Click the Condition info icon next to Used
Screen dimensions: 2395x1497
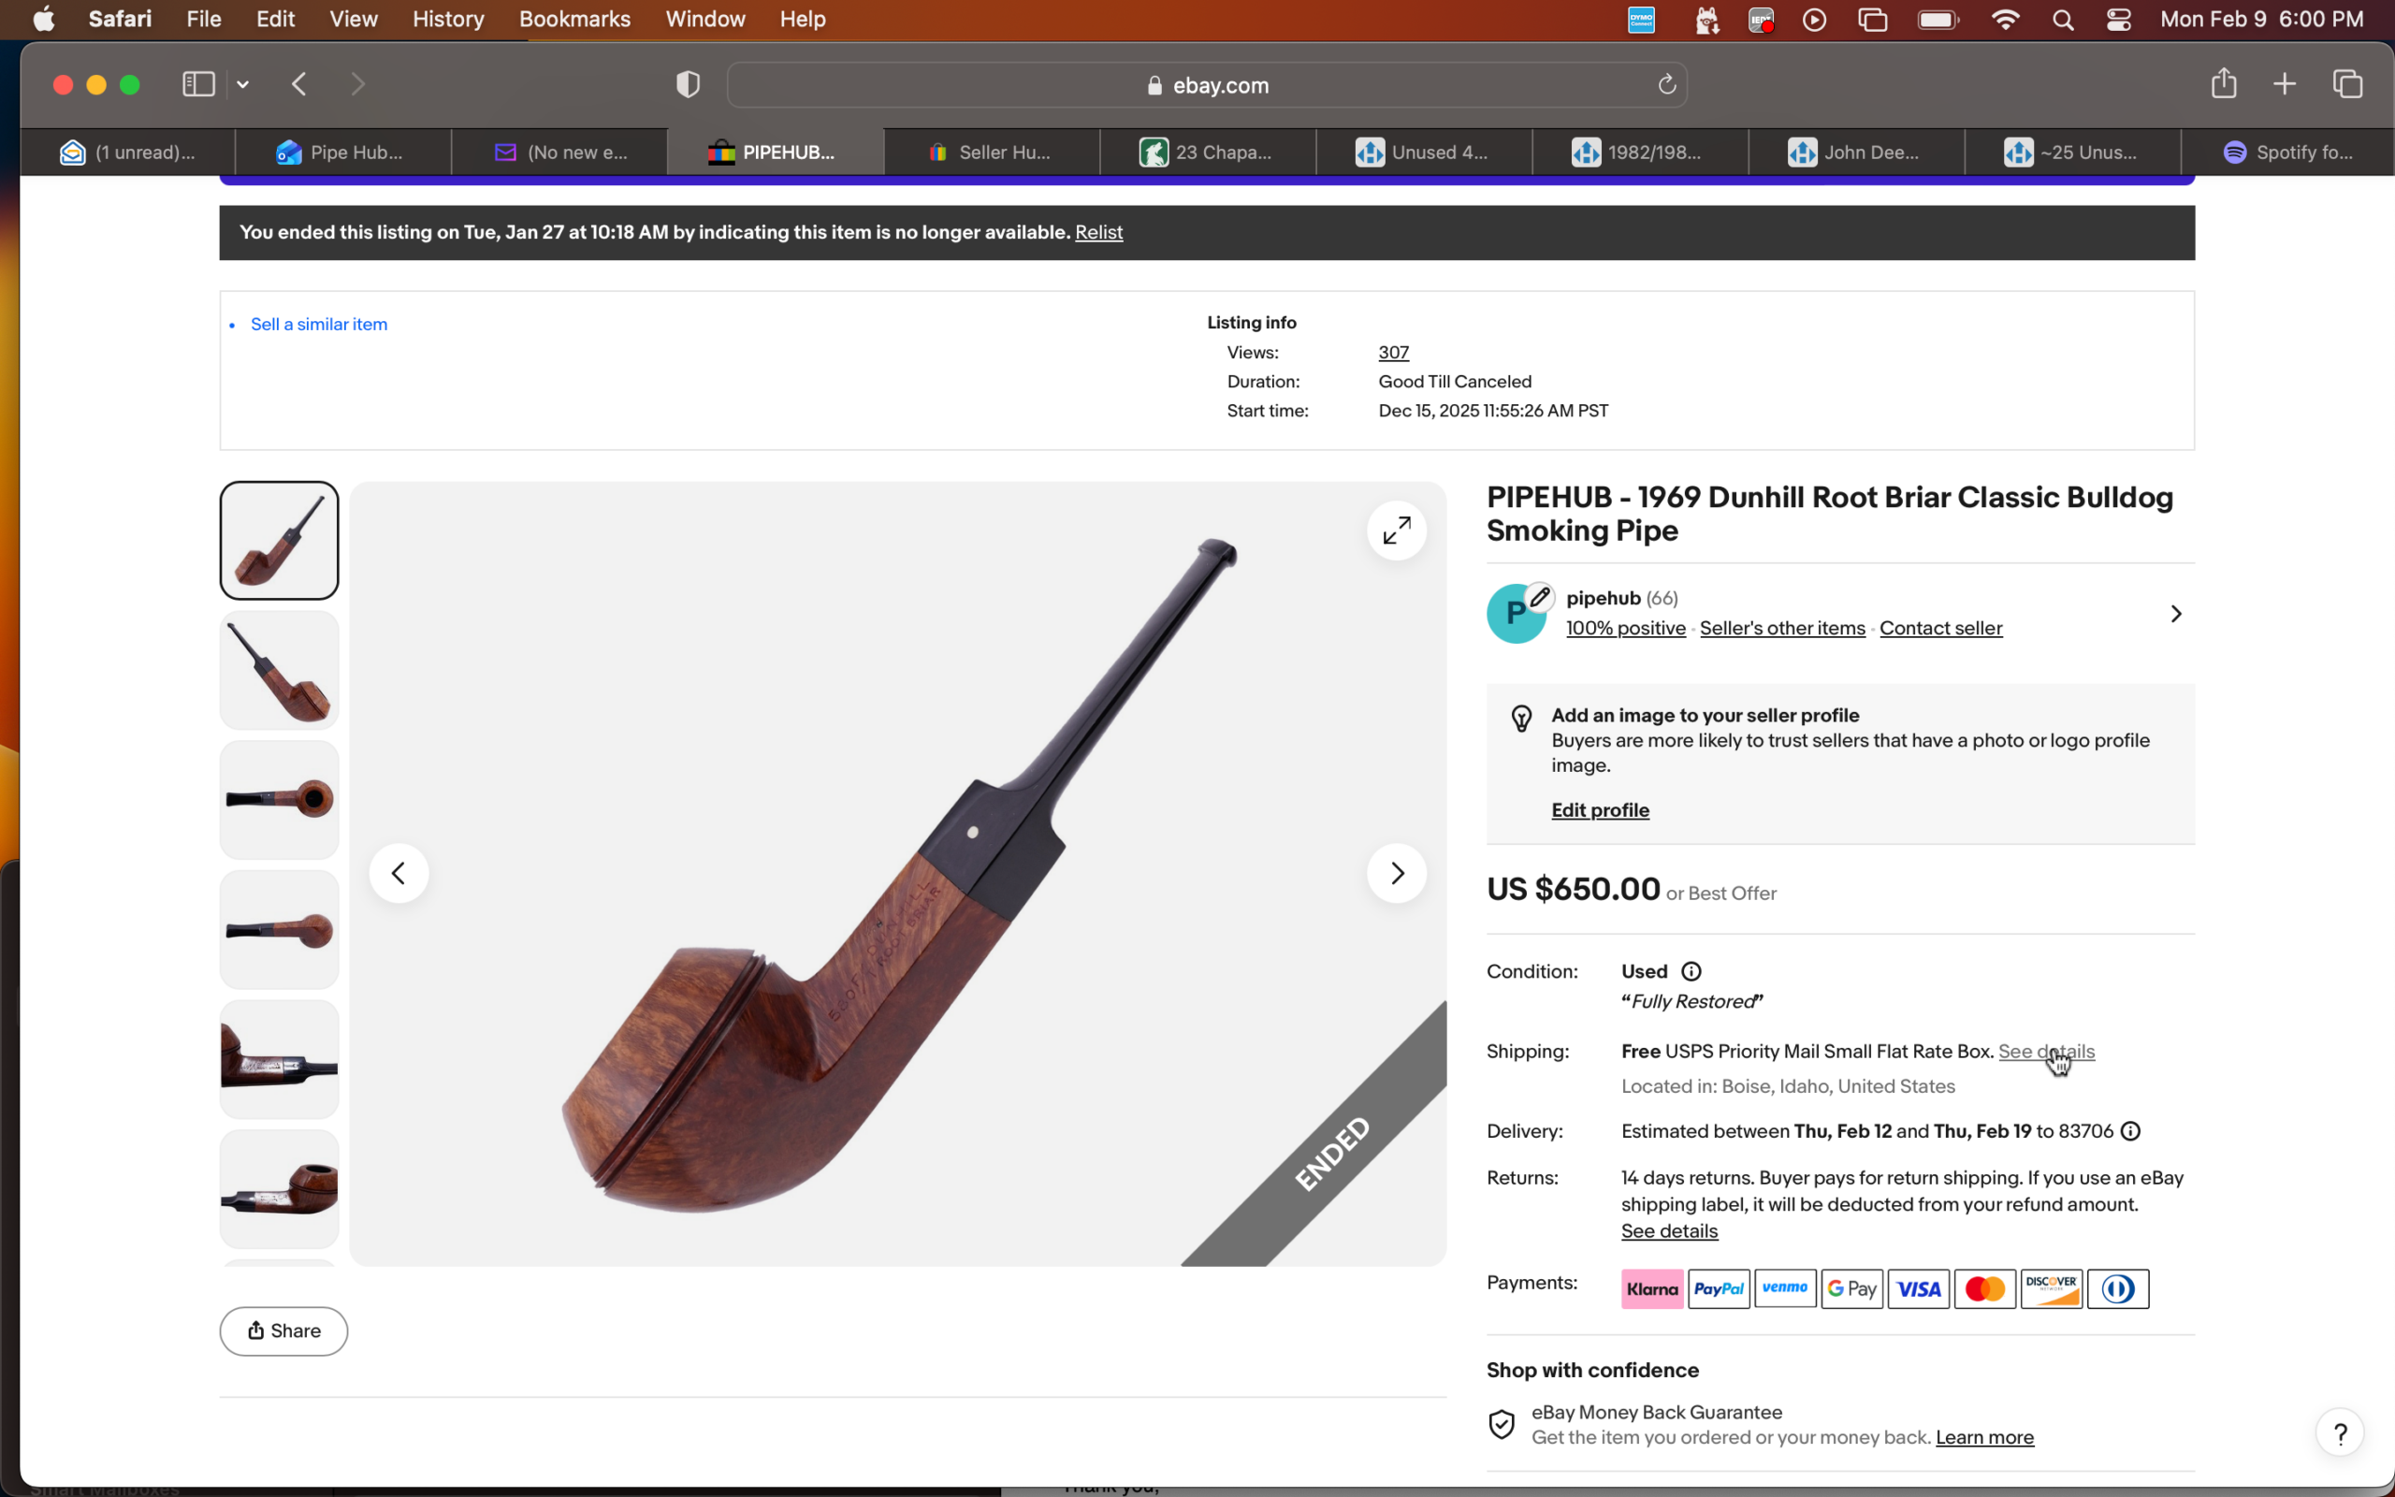(x=1691, y=971)
